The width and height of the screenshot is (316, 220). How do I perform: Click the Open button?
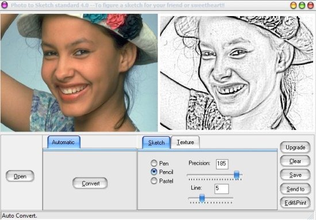coord(20,176)
